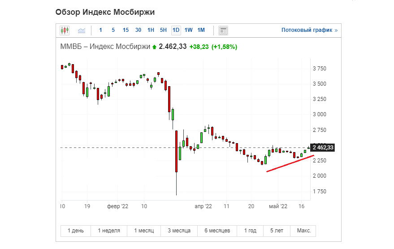Choose the Макс. range
Screen dimensions: 394x249
[x=303, y=231]
